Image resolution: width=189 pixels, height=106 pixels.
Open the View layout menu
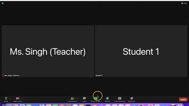tap(184, 3)
